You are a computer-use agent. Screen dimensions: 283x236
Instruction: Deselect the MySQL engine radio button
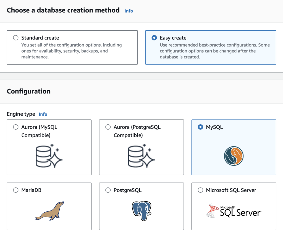pos(200,127)
